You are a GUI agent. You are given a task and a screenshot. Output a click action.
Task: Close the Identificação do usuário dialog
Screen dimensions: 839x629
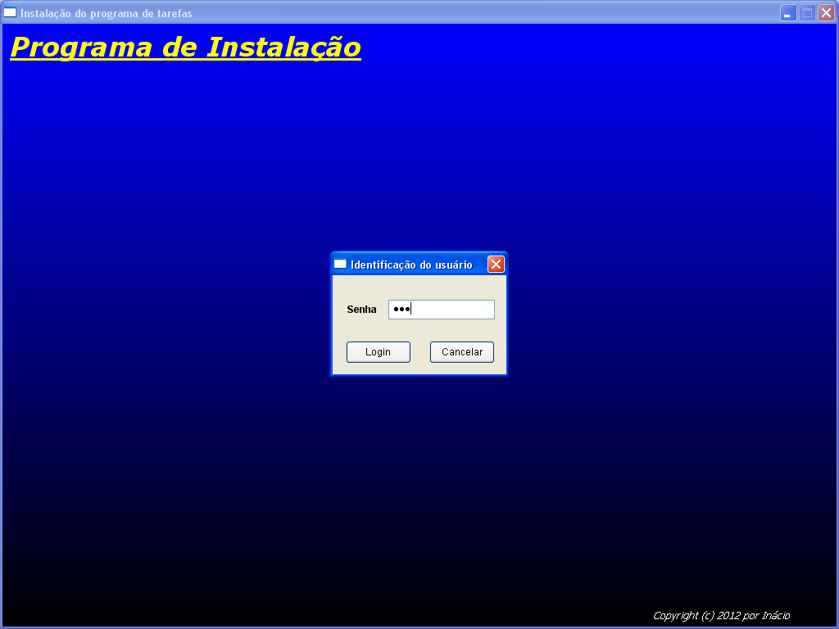(496, 265)
